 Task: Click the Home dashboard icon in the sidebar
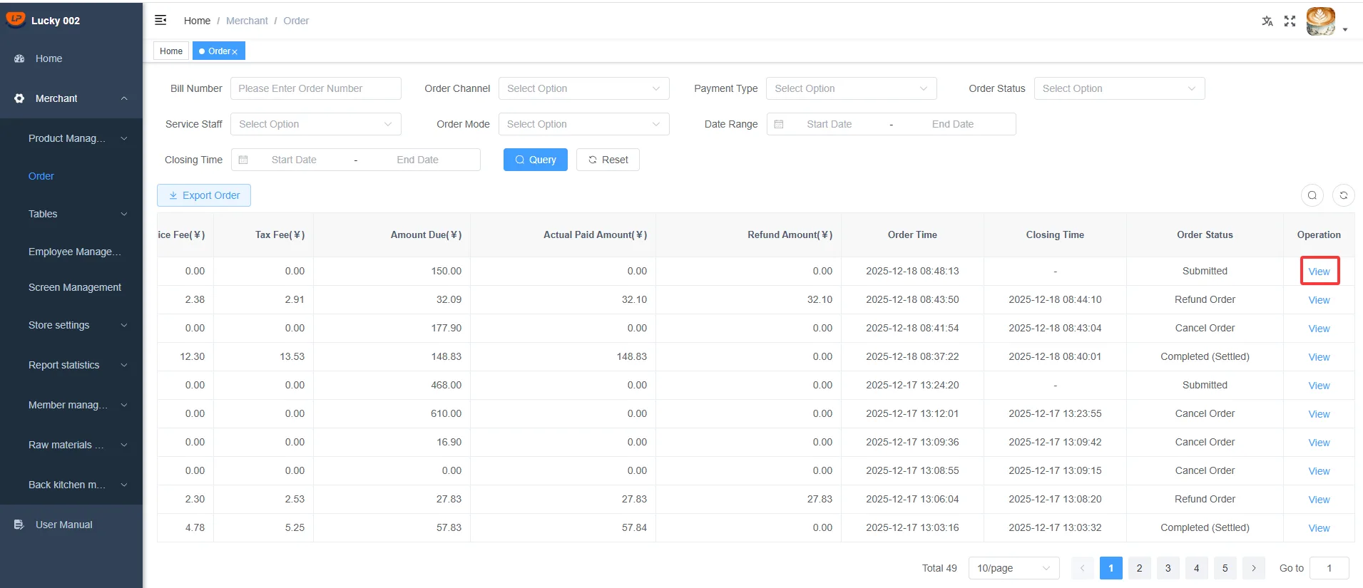(x=19, y=58)
